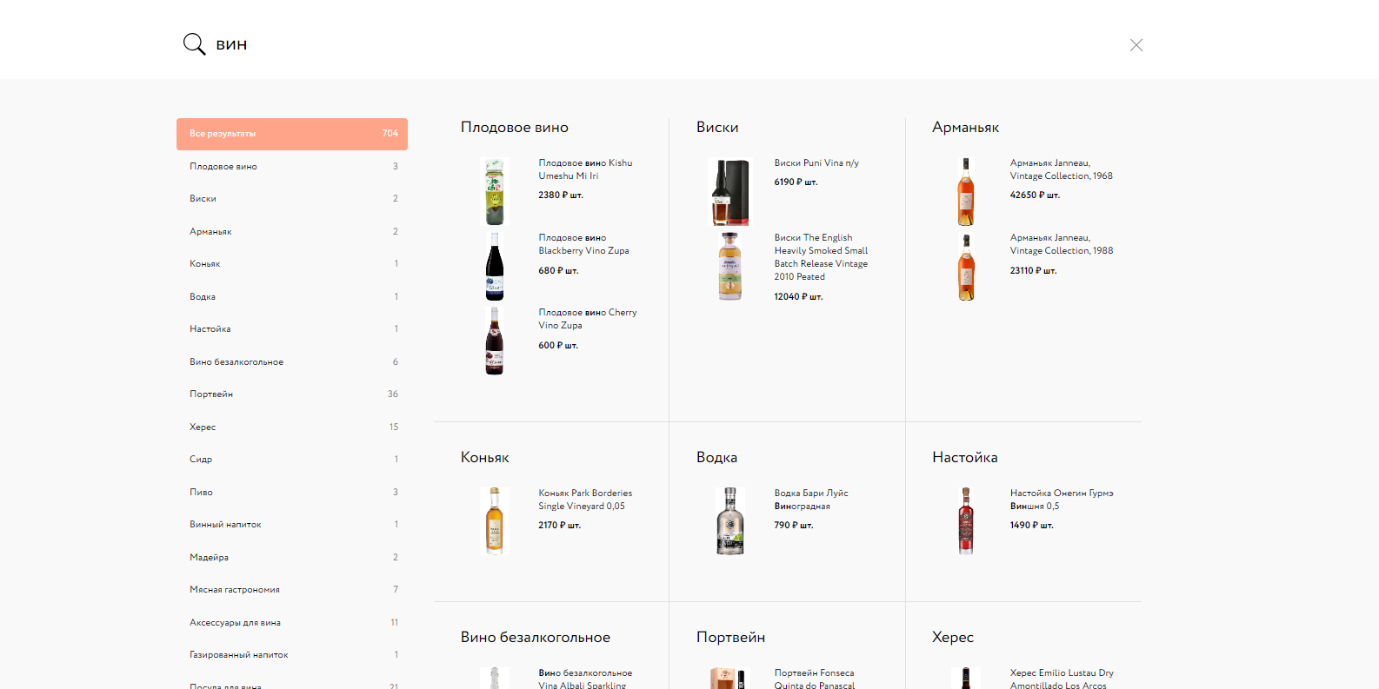This screenshot has height=689, width=1379.
Task: Open product 'Водка Бари Луйс Виноградная'
Action: pos(811,500)
